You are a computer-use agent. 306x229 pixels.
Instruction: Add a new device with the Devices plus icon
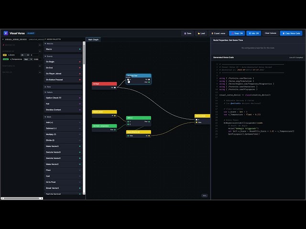[x=40, y=45]
